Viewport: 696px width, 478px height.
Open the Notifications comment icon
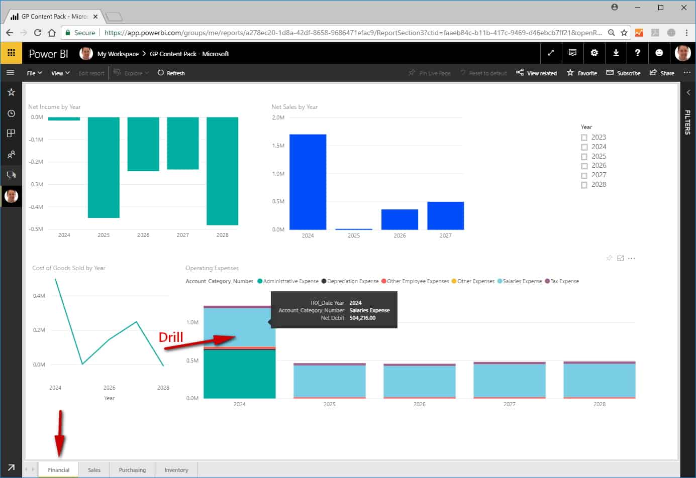572,53
